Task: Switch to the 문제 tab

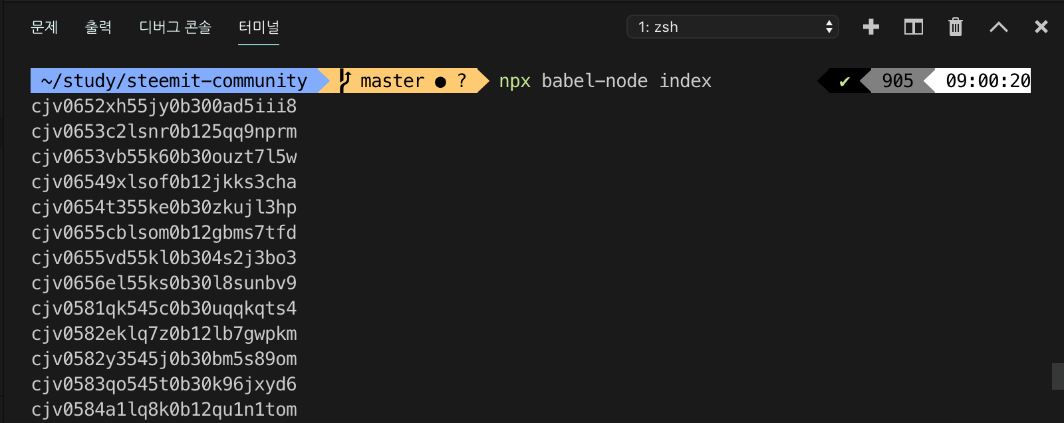Action: pyautogui.click(x=45, y=27)
